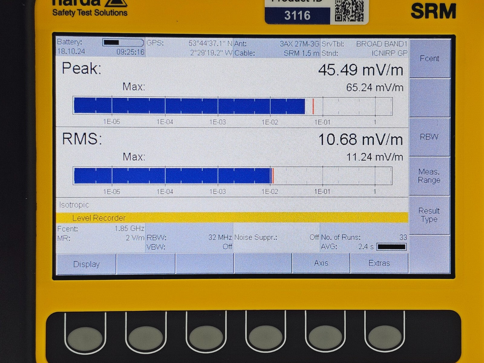The height and width of the screenshot is (363, 484).
Task: Select the yellow Level Recorder mode bar
Action: coord(232,218)
